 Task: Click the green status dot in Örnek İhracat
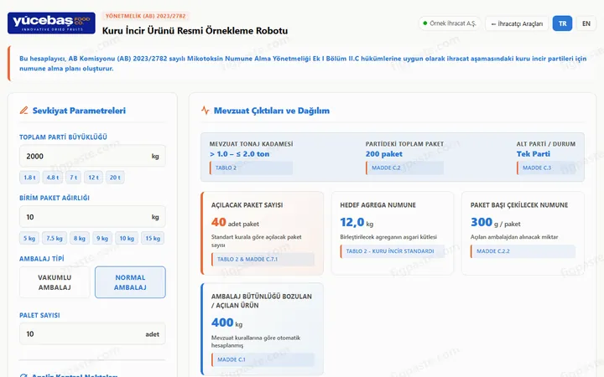click(425, 23)
